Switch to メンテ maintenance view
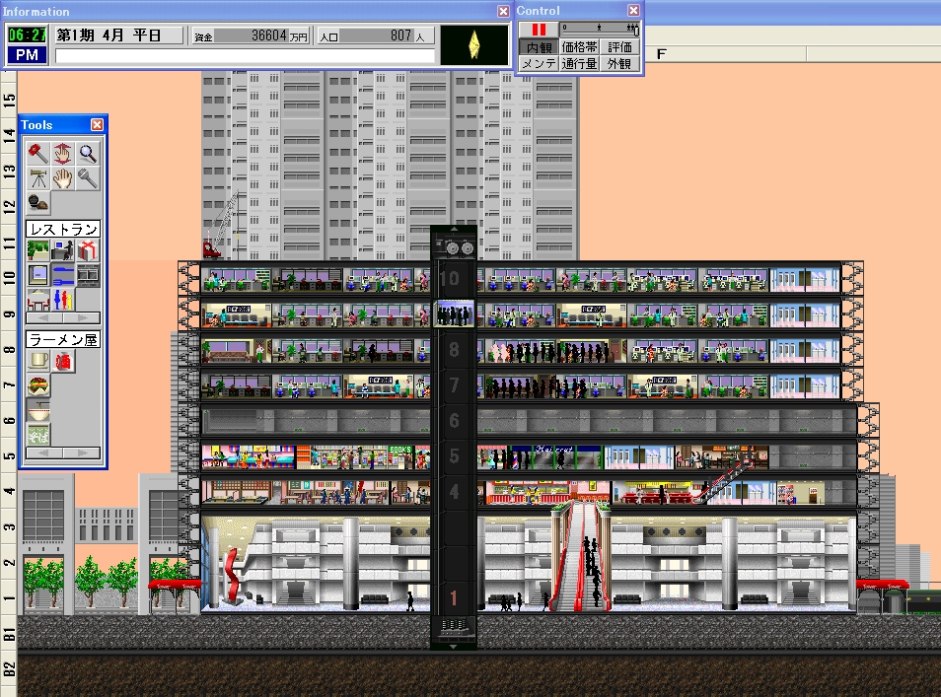The height and width of the screenshot is (697, 941). pyautogui.click(x=539, y=63)
